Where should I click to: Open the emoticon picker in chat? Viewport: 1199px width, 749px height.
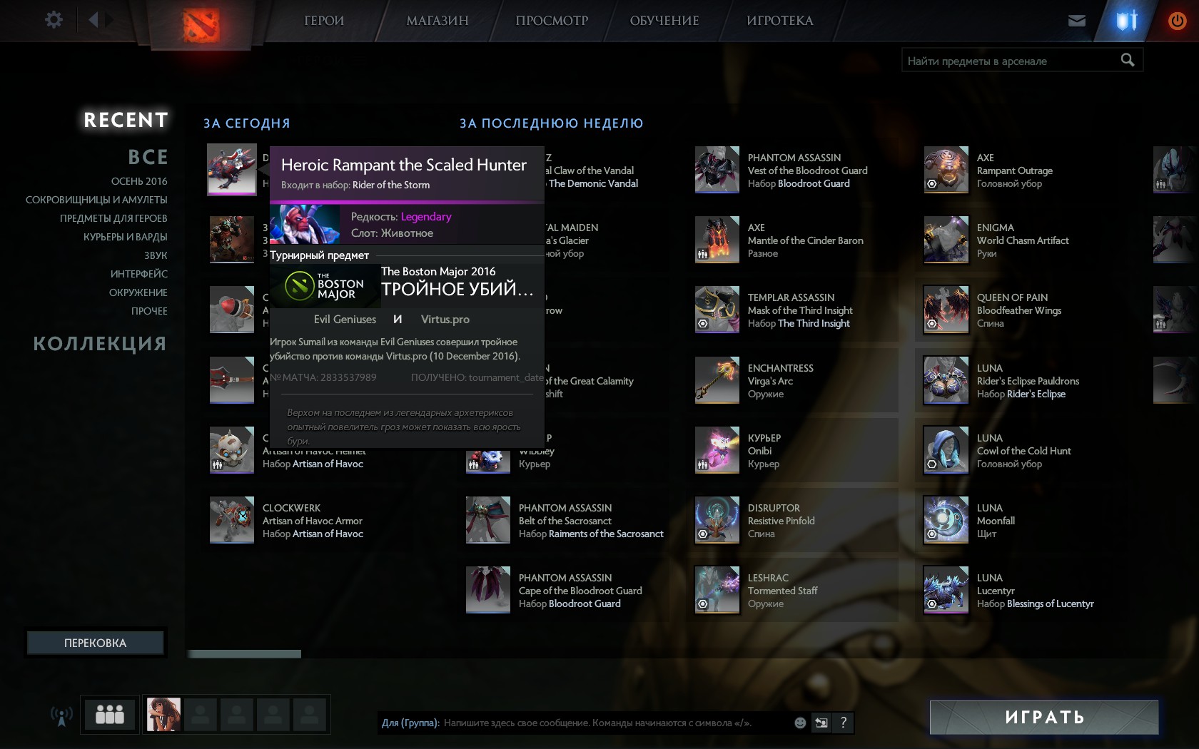coord(800,723)
